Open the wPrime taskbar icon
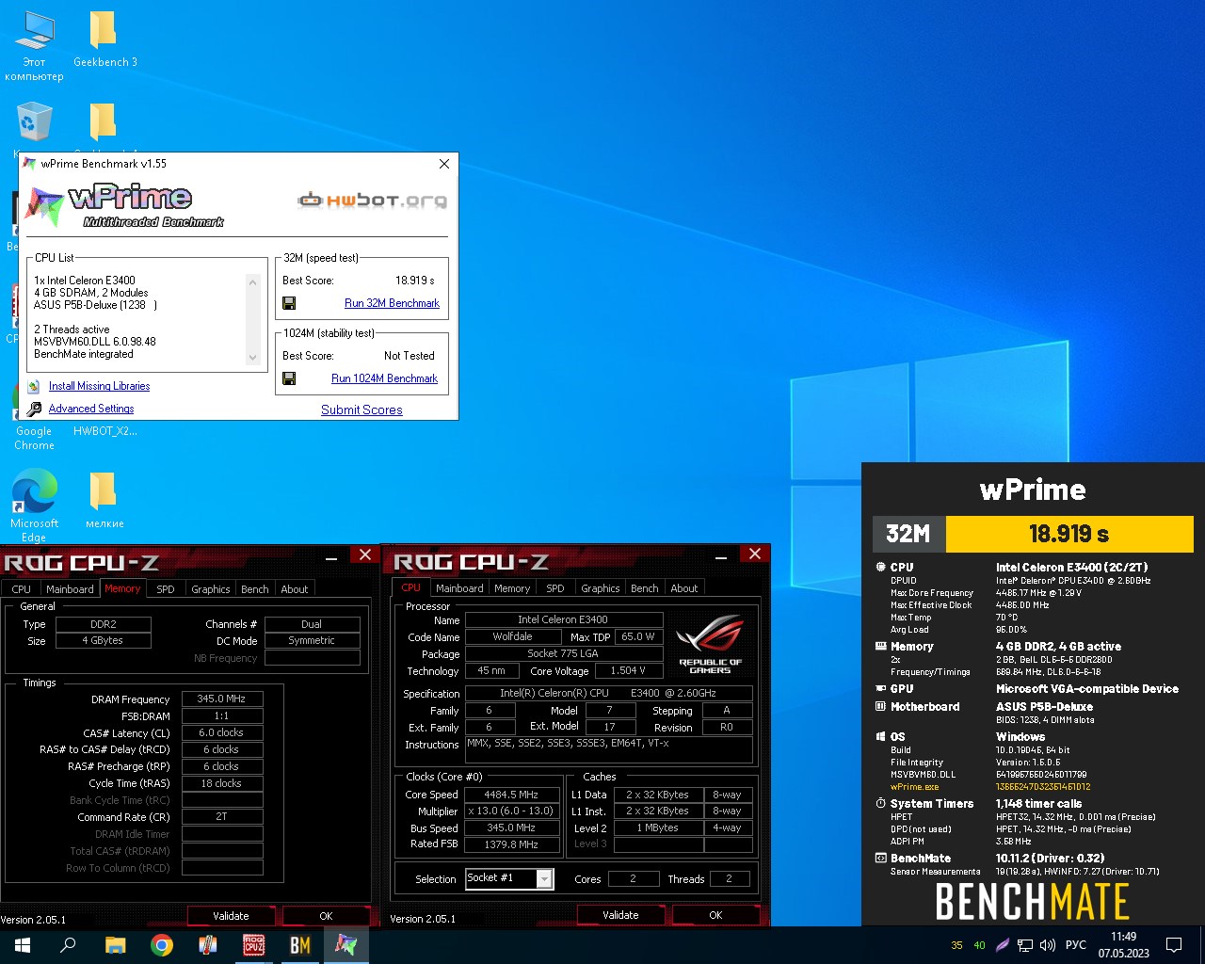The height and width of the screenshot is (964, 1205). 345,945
